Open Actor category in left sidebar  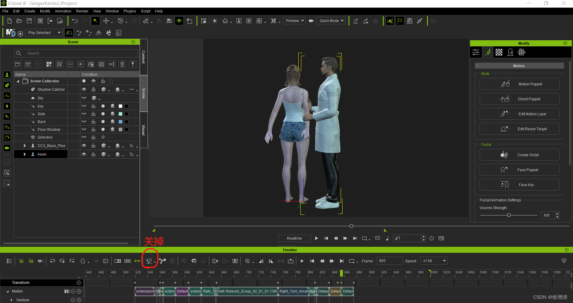pos(7,75)
